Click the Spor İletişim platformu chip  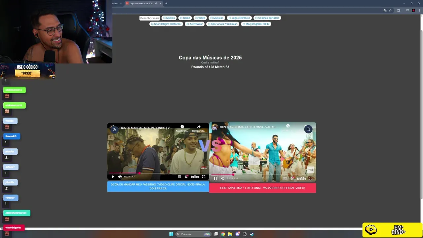[x=166, y=24]
